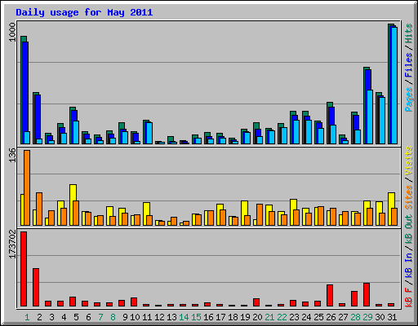Click the red kB bar for day 28
Viewport: 418px width, 326px height.
point(354,299)
